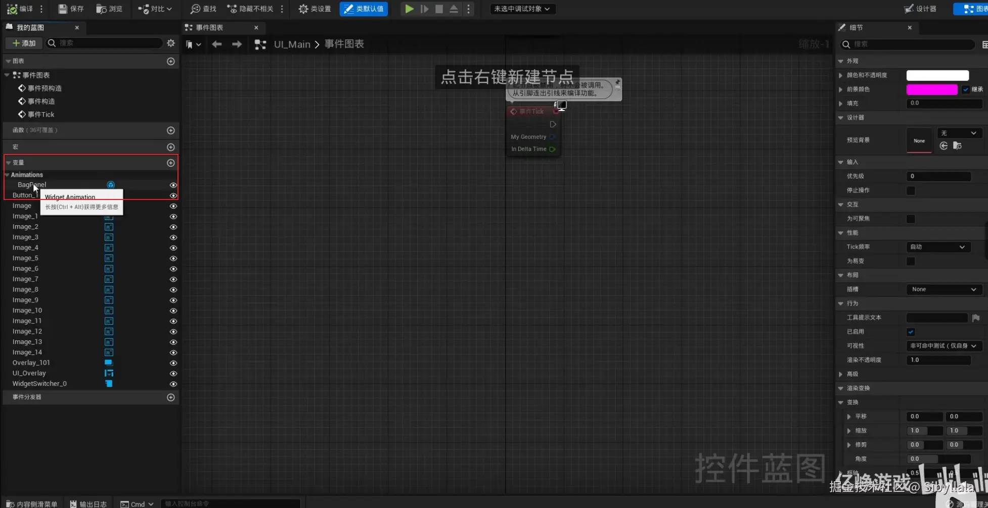Click the magenta foreground color swatch

click(x=932, y=89)
